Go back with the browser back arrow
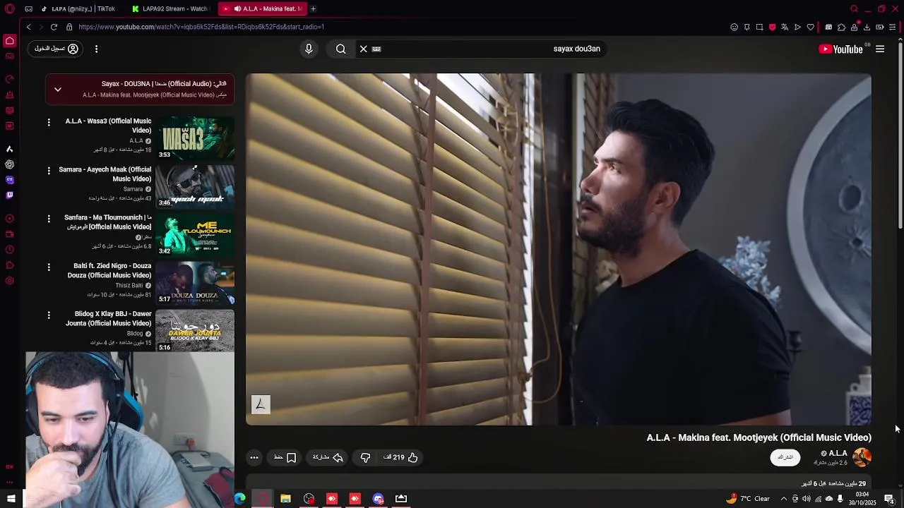Image resolution: width=904 pixels, height=508 pixels. [x=28, y=27]
